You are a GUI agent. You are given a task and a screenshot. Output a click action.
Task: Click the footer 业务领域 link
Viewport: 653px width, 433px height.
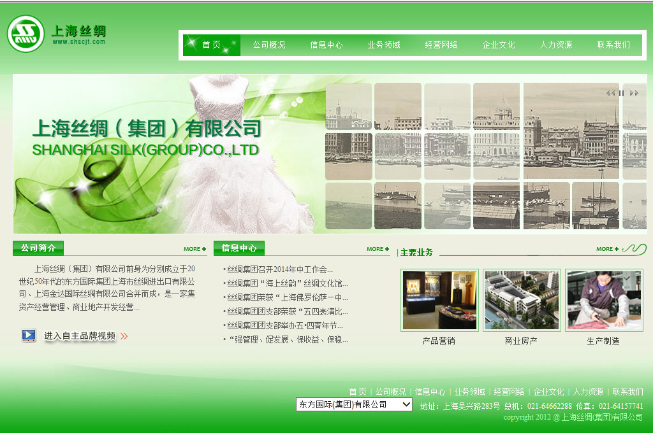[469, 392]
